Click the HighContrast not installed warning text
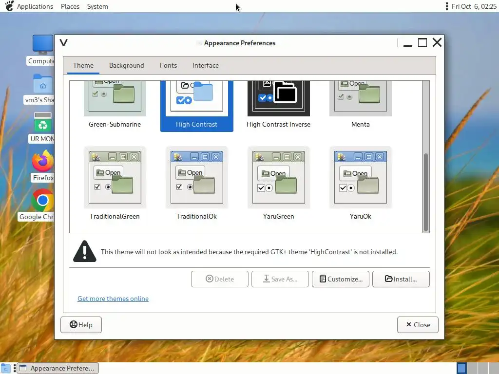This screenshot has width=499, height=374. pyautogui.click(x=249, y=252)
